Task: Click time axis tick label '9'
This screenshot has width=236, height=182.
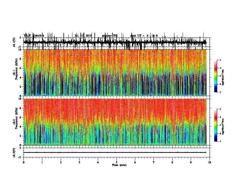Action: click(191, 162)
